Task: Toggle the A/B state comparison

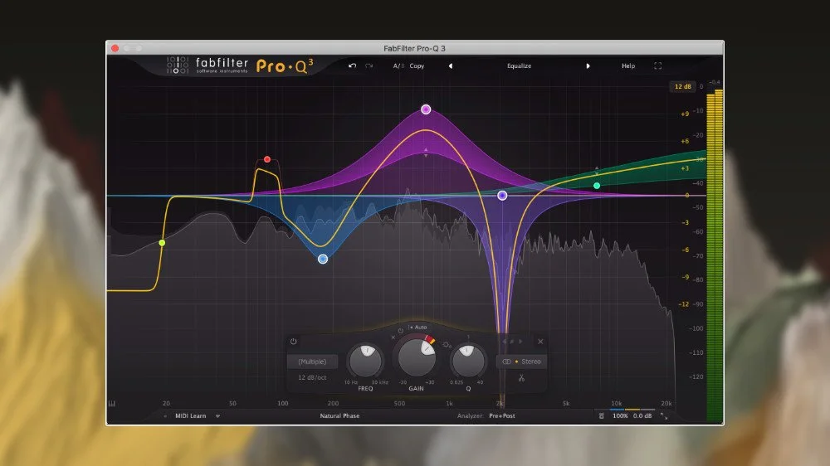Action: pos(398,66)
